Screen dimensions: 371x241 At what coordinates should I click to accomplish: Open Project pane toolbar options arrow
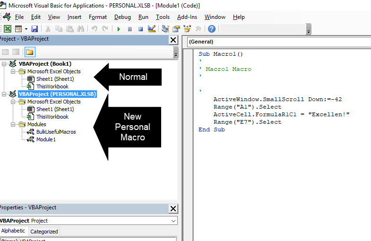click(176, 52)
